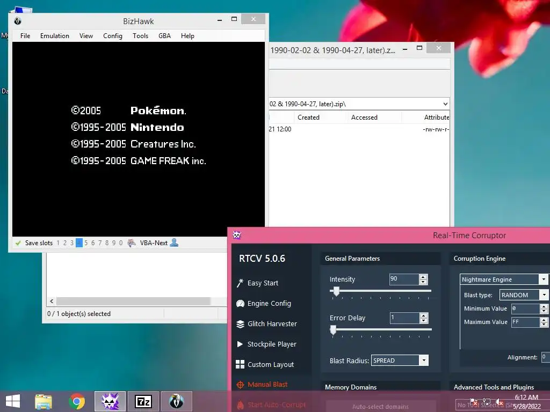The width and height of the screenshot is (550, 412).
Task: Click the muted volume tray icon
Action: (499, 402)
